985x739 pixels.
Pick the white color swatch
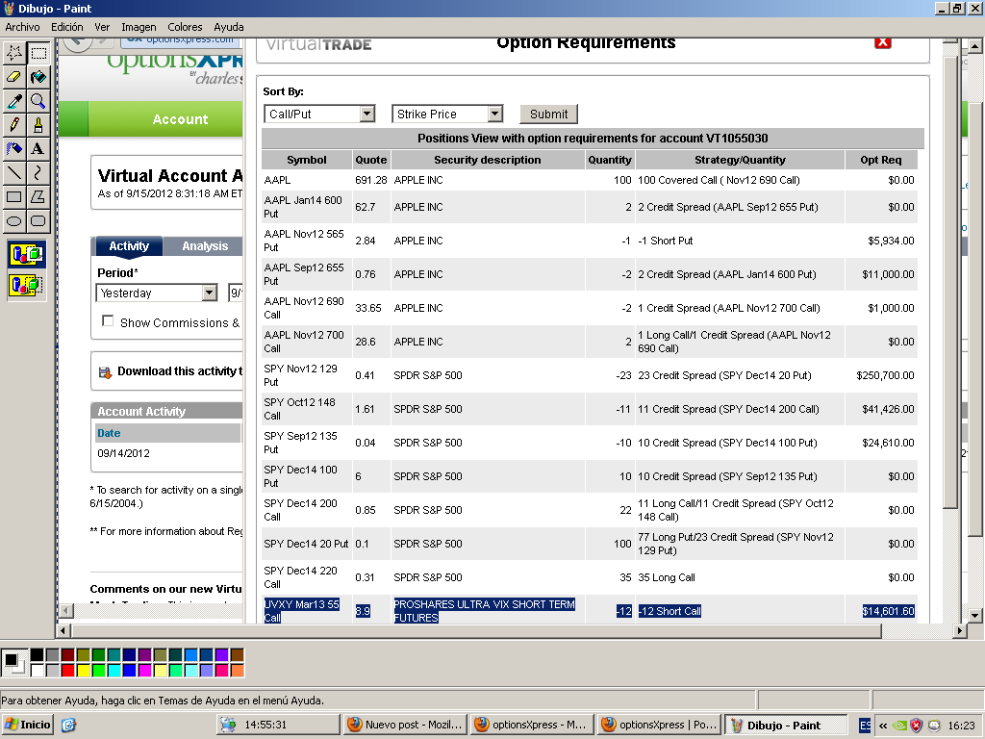38,671
